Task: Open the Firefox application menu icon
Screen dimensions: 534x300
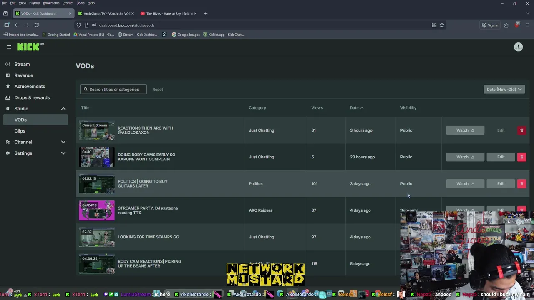Action: coord(527,25)
